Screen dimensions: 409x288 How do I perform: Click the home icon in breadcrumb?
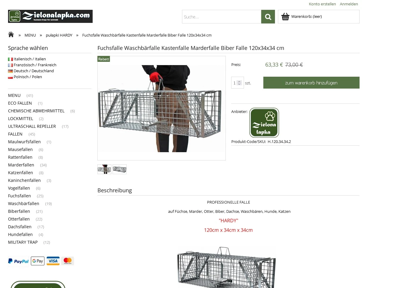pyautogui.click(x=11, y=34)
